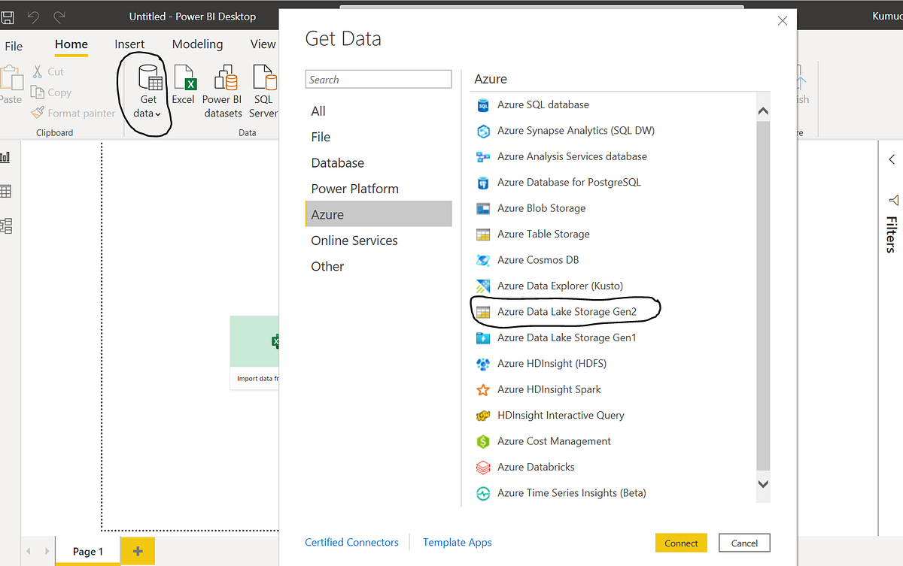Switch to the Modeling ribbon tab
Screen dimensions: 903x566
tap(197, 44)
